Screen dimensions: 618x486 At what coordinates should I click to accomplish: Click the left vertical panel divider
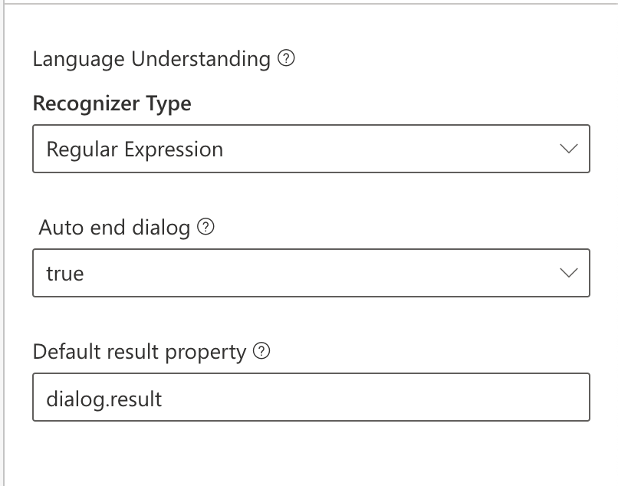point(4,245)
